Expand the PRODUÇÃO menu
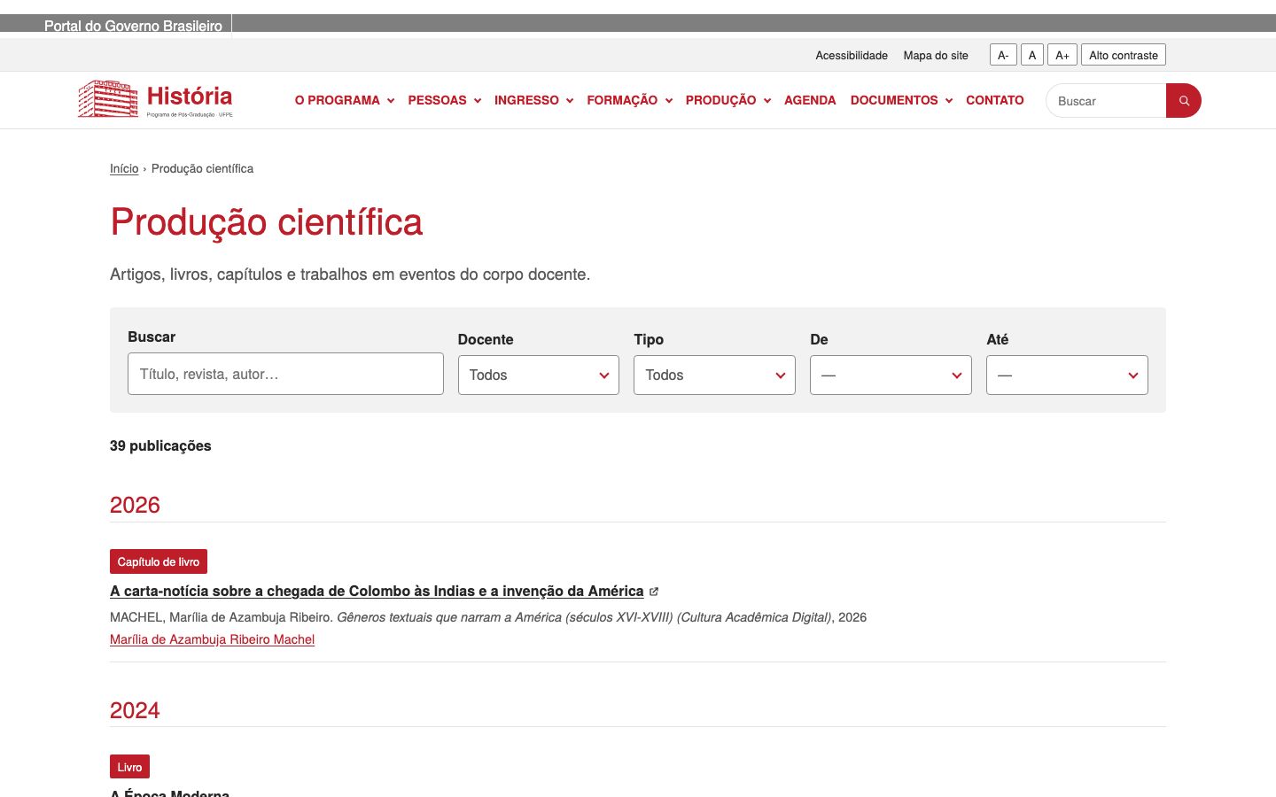This screenshot has width=1276, height=797. coord(728,100)
